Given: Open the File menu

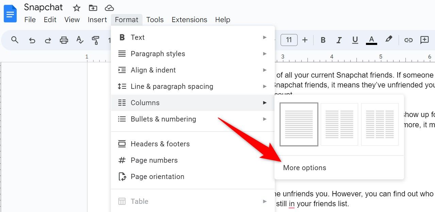Looking at the screenshot, I should point(30,20).
